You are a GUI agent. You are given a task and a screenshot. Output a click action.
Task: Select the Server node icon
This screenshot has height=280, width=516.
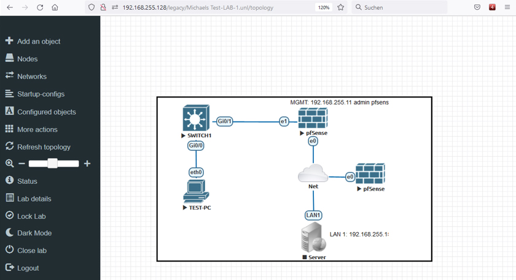(x=313, y=238)
